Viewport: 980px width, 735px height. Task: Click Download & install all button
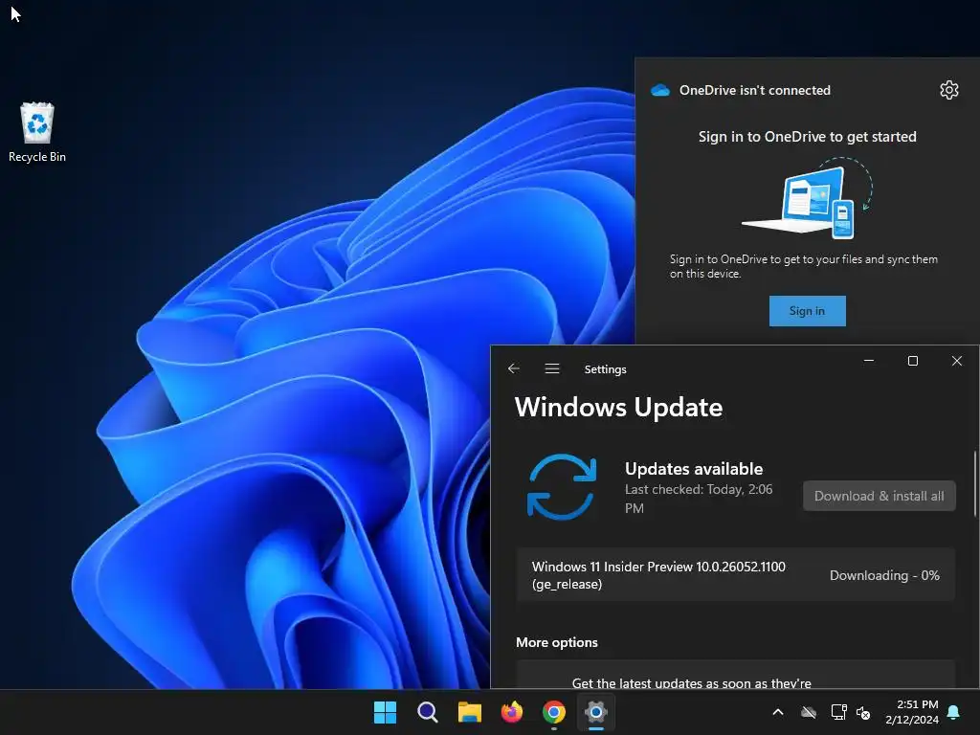[x=879, y=496]
